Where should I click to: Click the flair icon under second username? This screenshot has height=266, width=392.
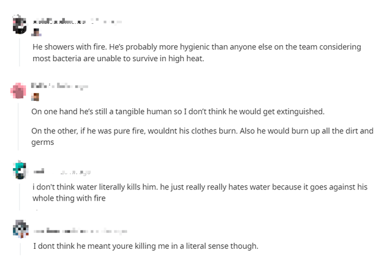click(x=36, y=97)
